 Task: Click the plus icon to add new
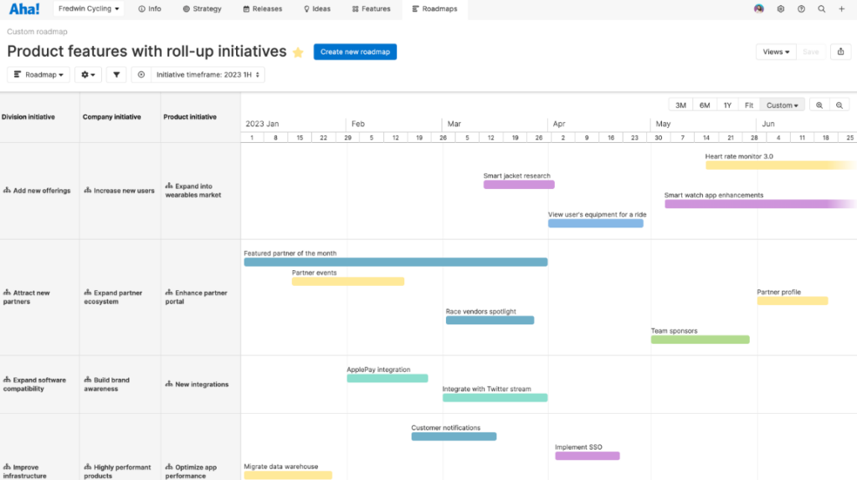[x=842, y=9]
